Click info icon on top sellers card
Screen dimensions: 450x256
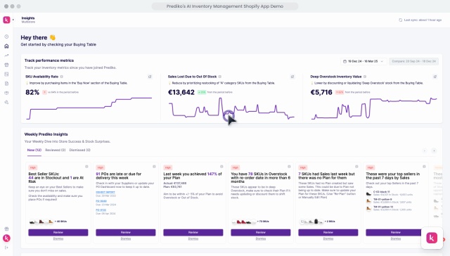[424, 167]
